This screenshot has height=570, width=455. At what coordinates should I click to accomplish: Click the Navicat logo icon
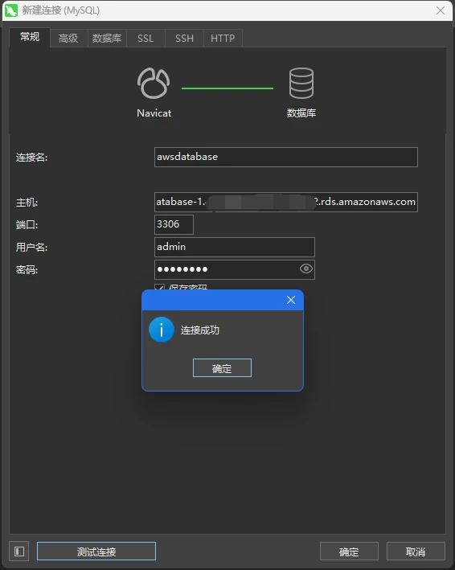click(154, 84)
